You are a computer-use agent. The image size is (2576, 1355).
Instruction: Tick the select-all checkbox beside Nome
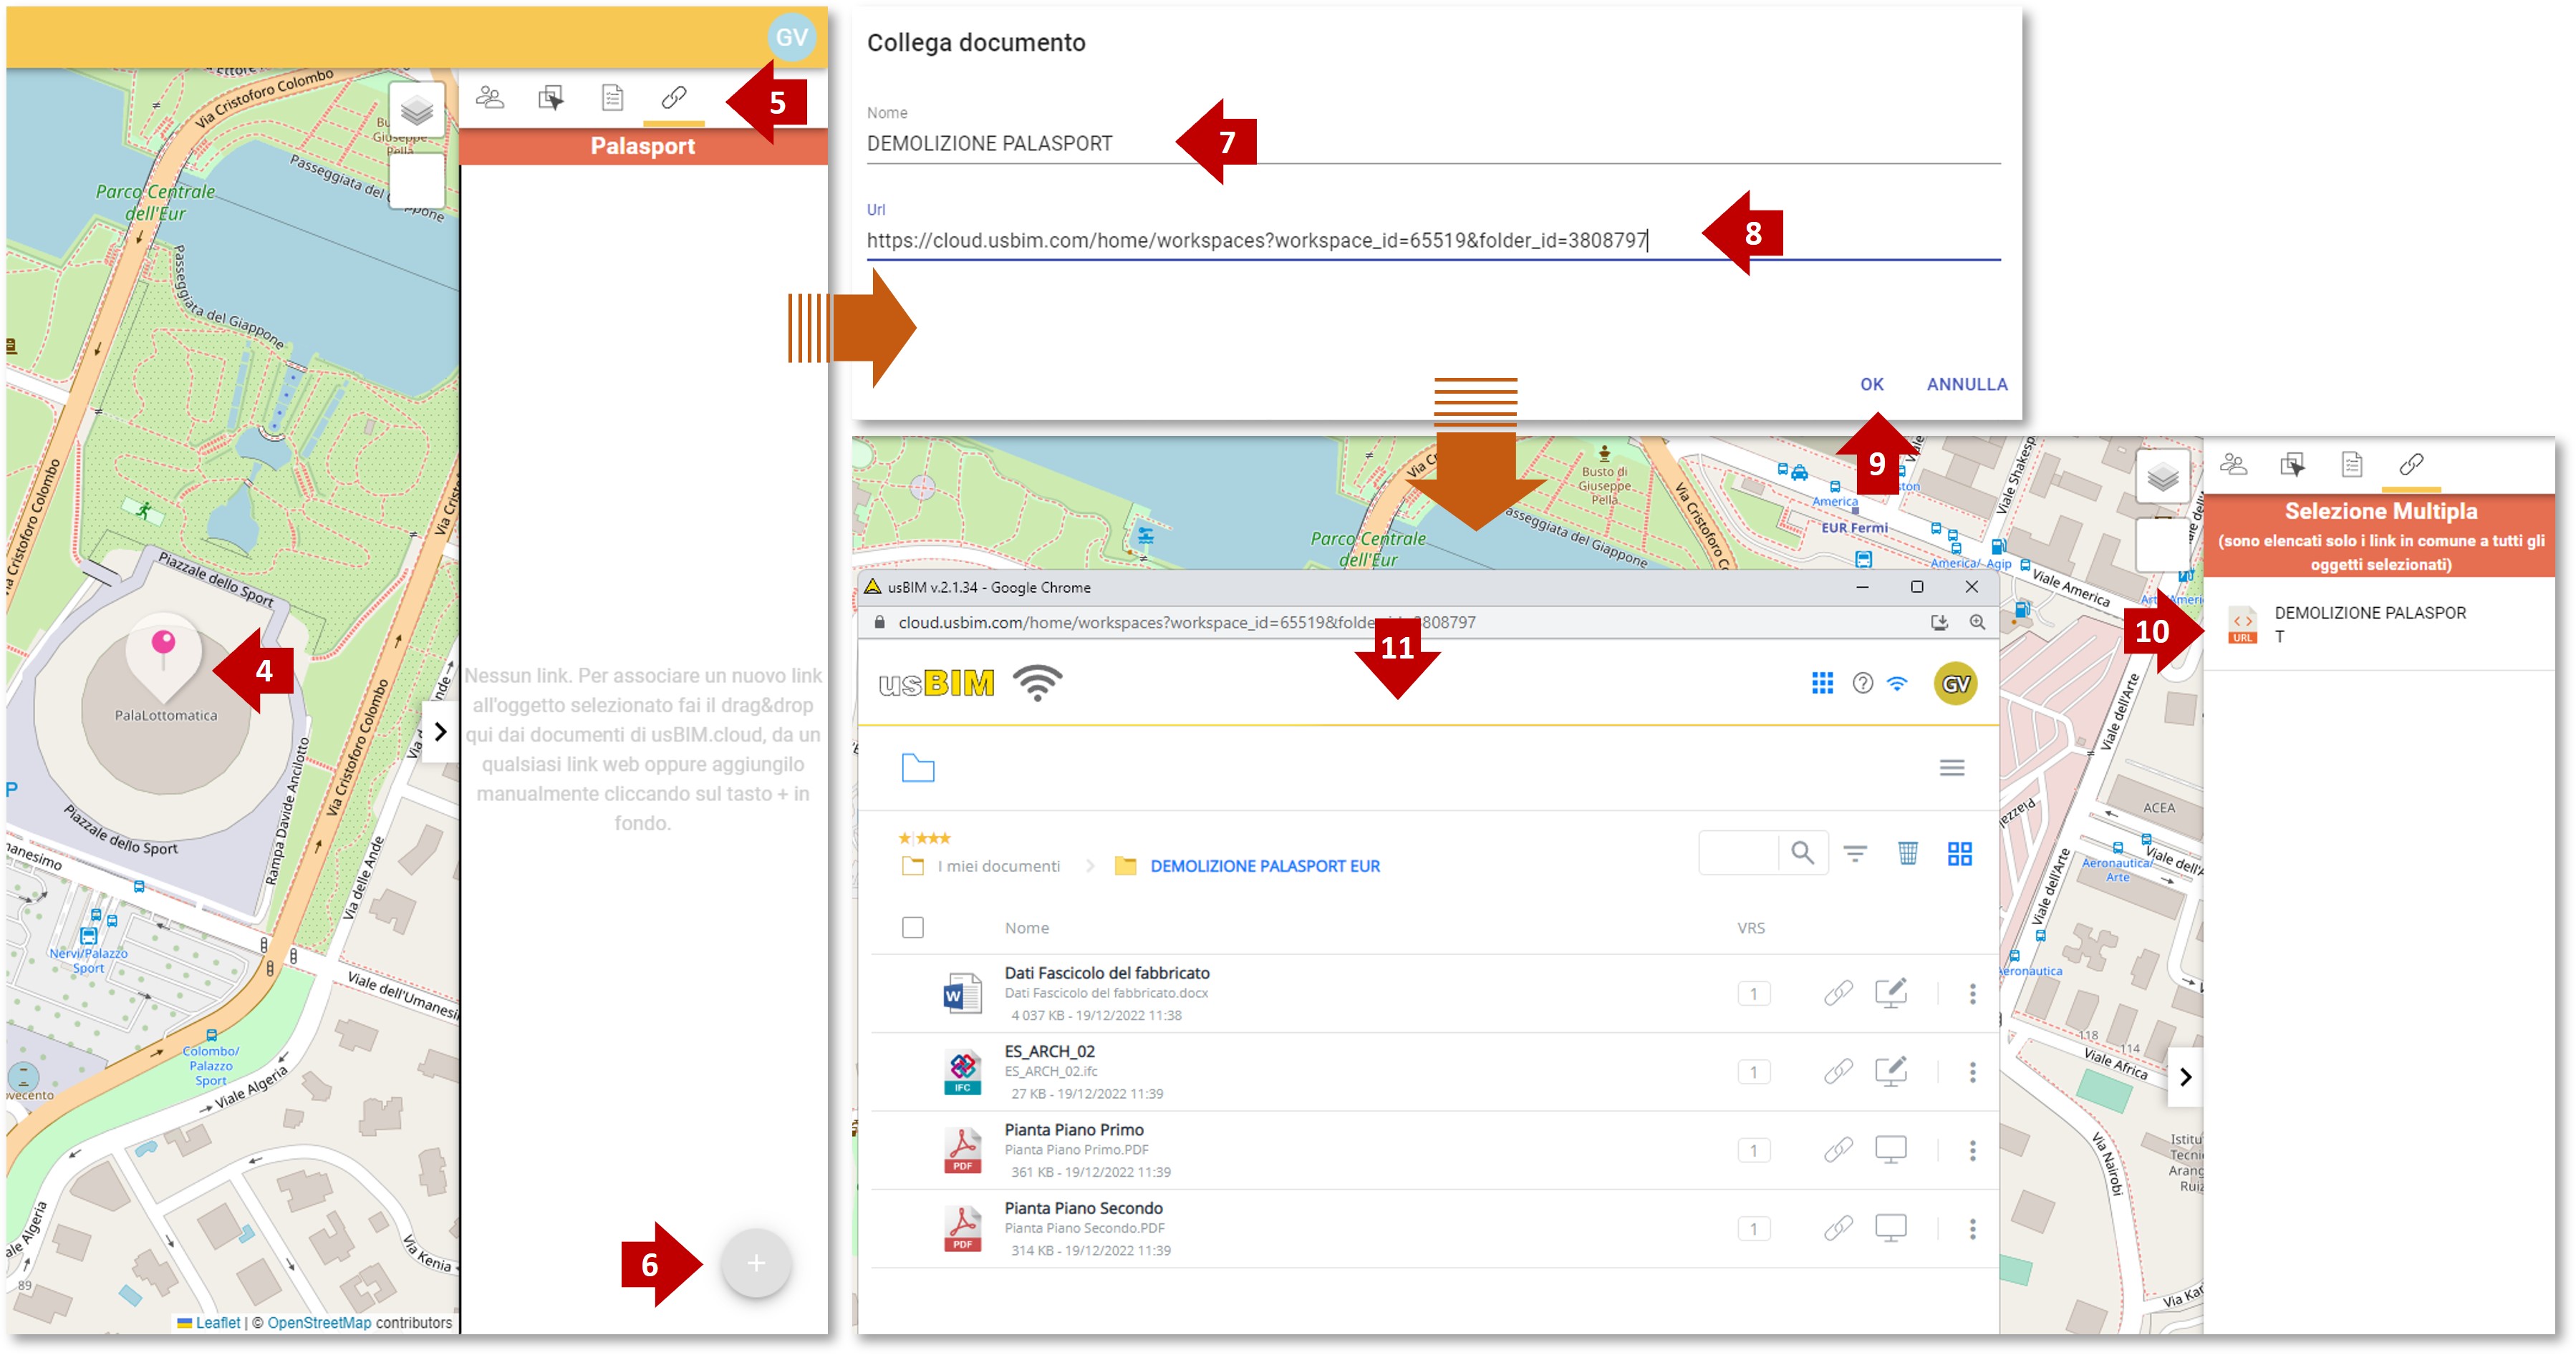912,928
